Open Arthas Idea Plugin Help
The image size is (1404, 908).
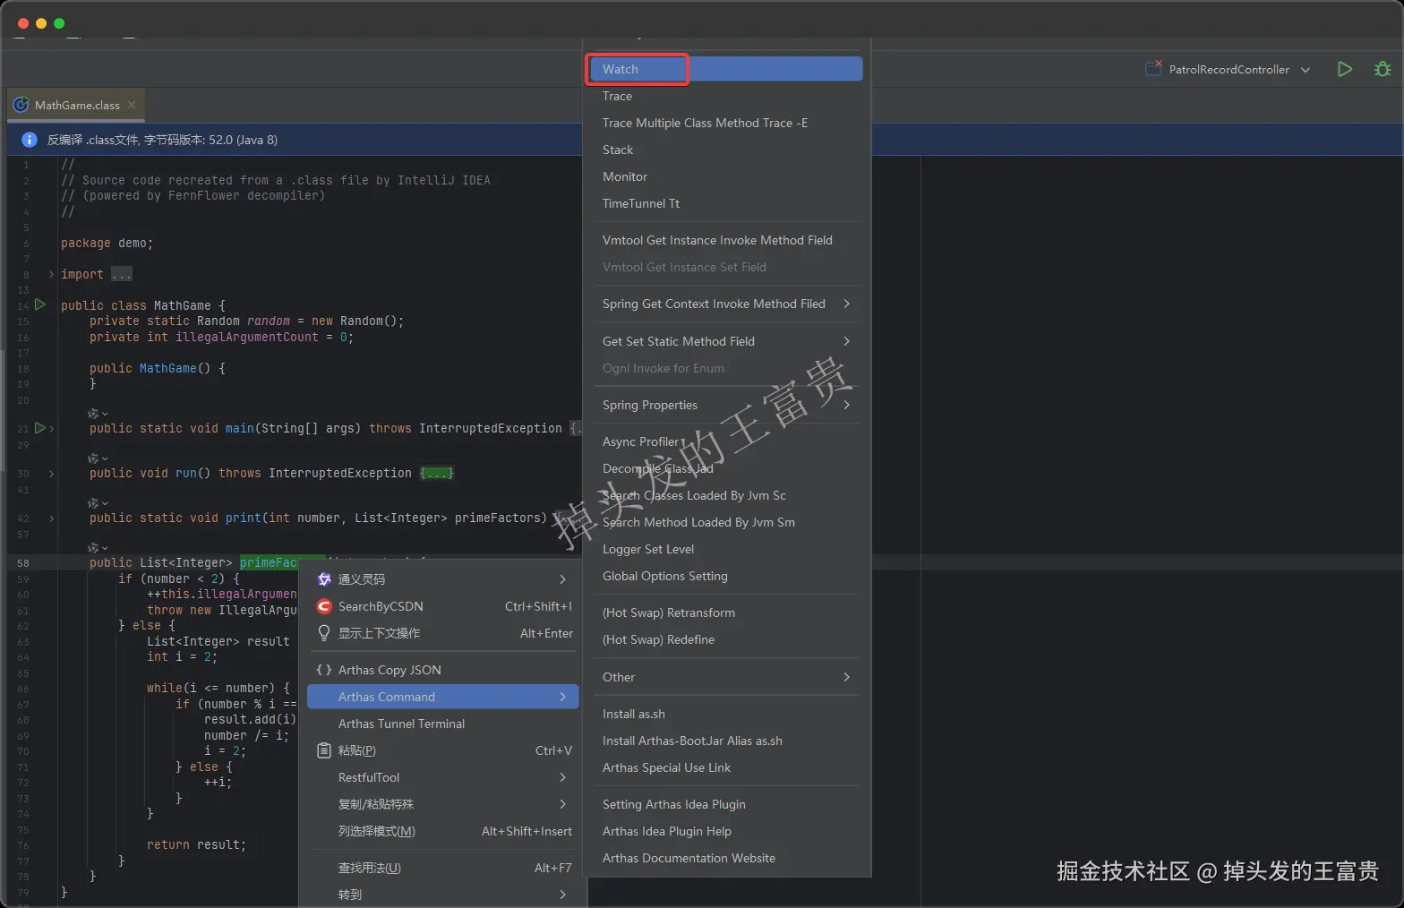pos(726,831)
